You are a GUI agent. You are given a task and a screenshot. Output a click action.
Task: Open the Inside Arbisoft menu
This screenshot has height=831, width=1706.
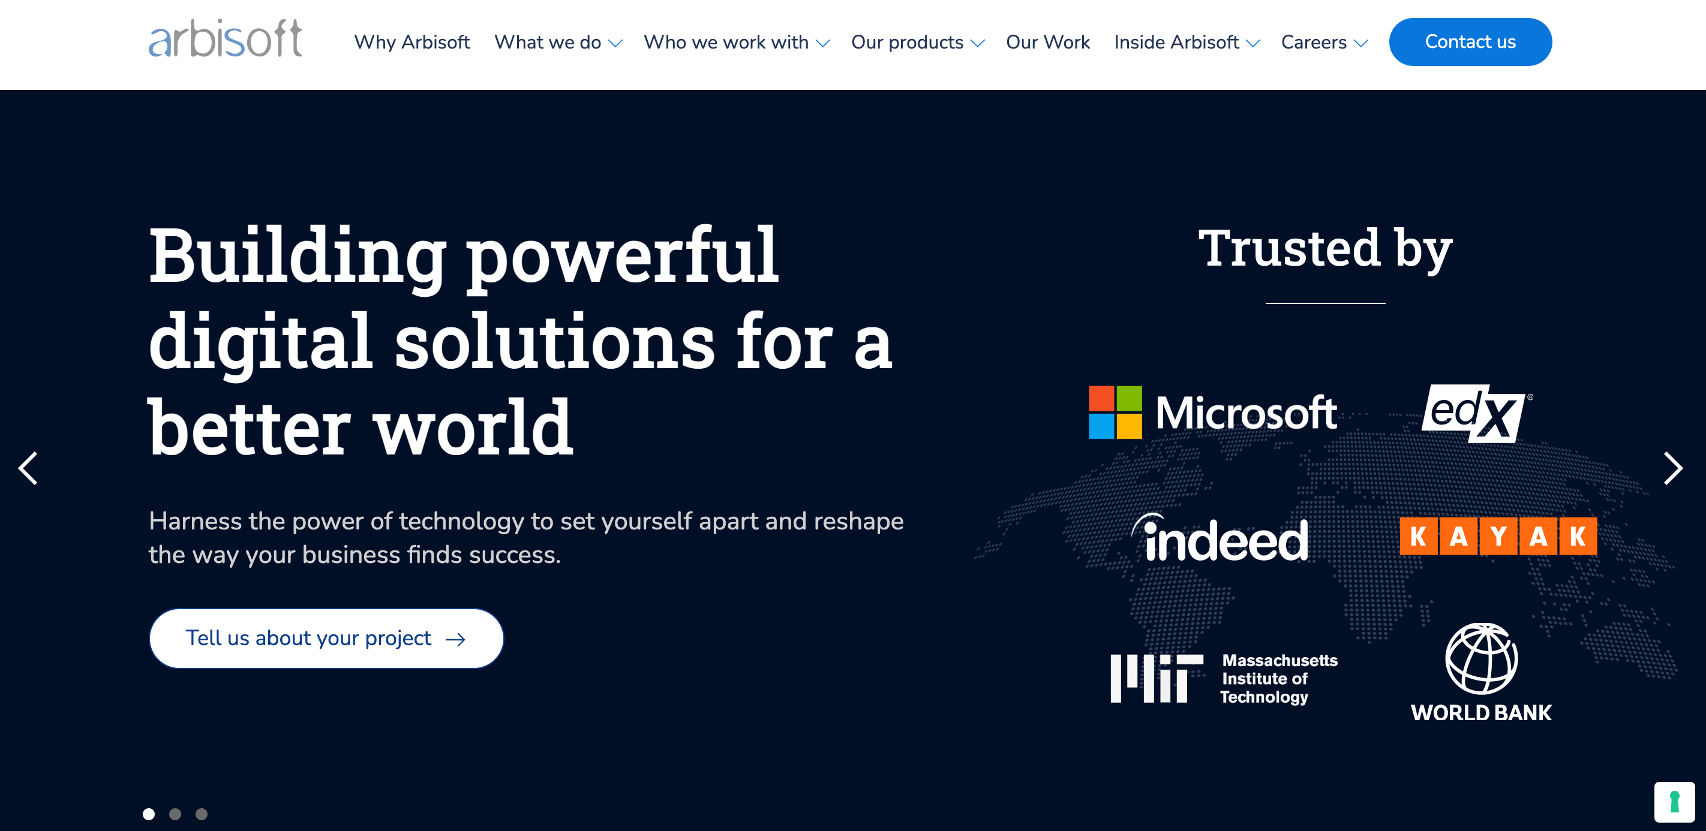[1188, 41]
